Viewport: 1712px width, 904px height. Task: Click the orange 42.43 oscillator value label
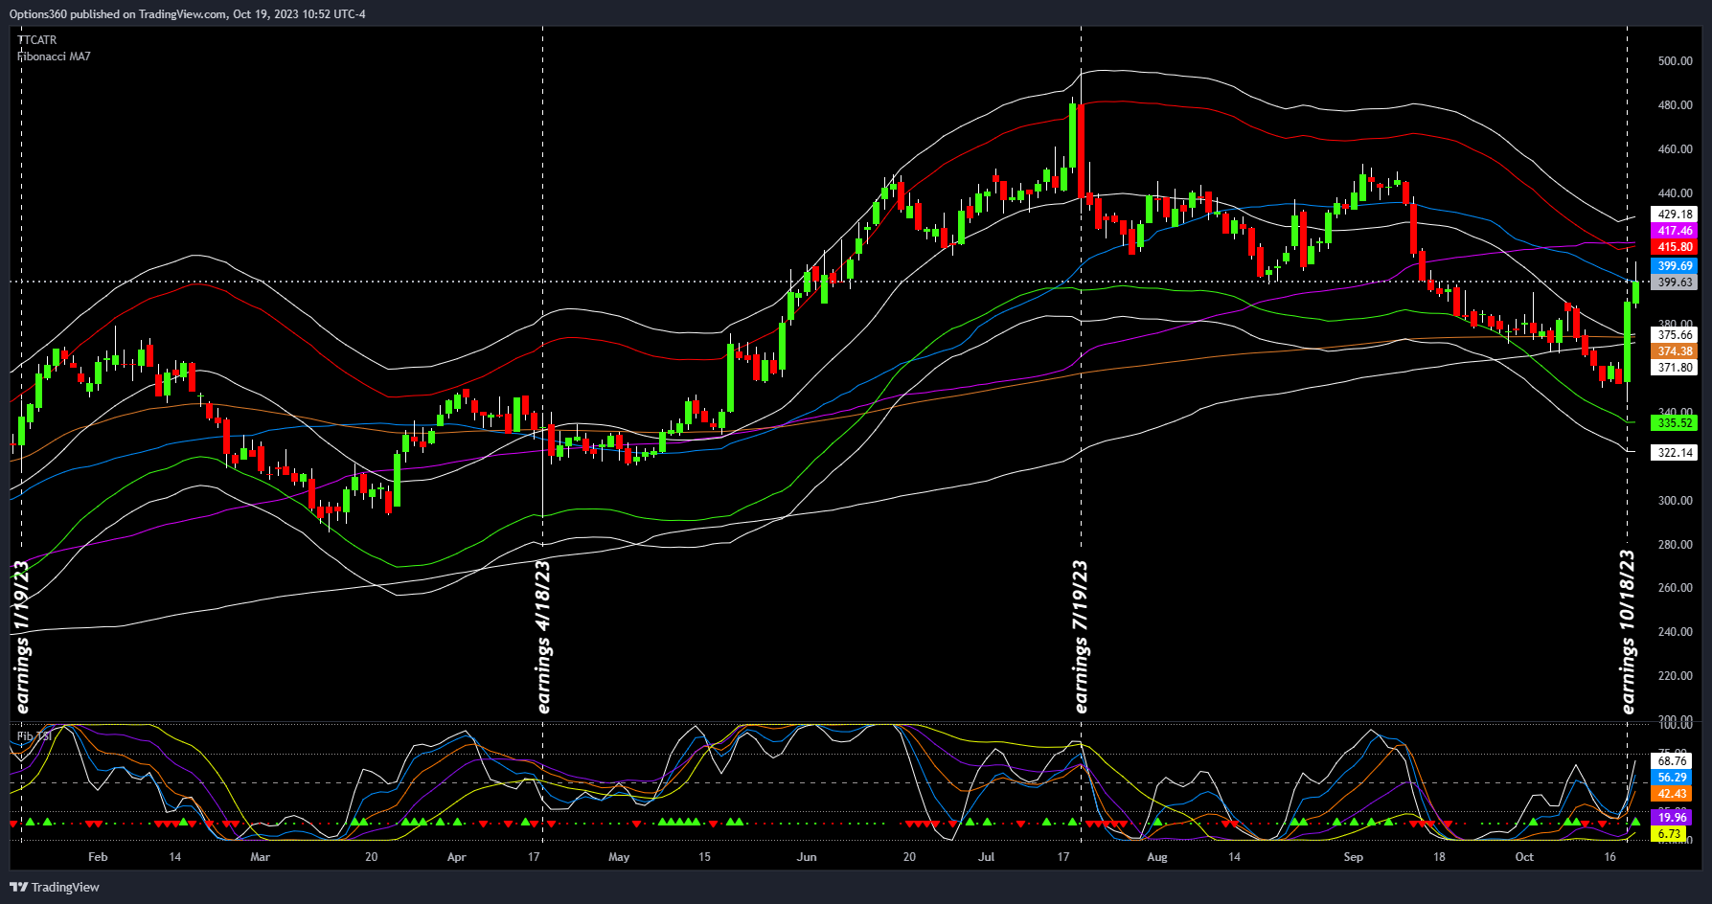click(1673, 794)
